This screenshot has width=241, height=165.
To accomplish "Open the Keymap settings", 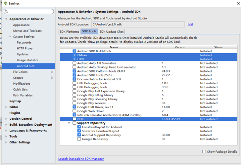I will coord(15,101).
